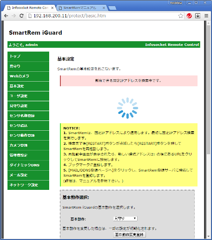Click the browser forward arrow
This screenshot has width=212, height=240.
pyautogui.click(x=14, y=16)
